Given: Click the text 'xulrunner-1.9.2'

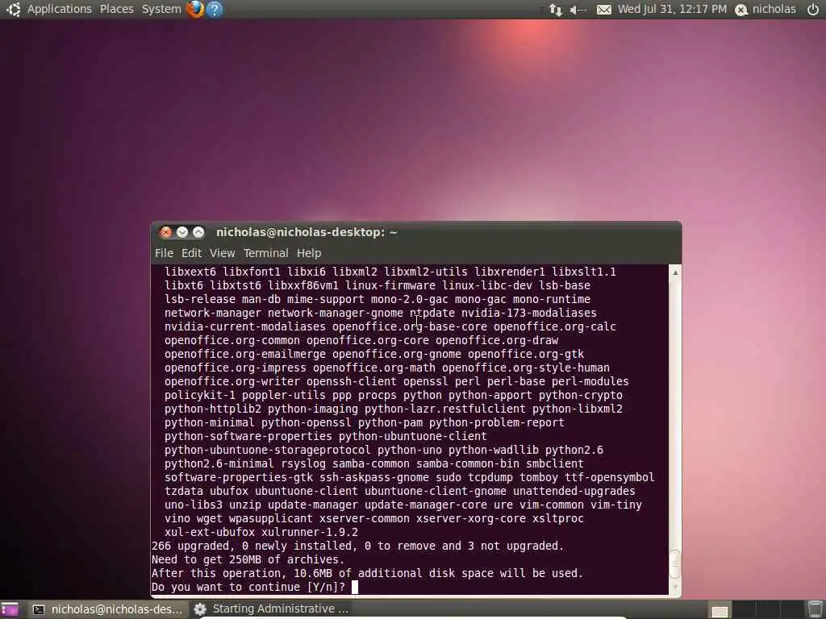Looking at the screenshot, I should 310,532.
